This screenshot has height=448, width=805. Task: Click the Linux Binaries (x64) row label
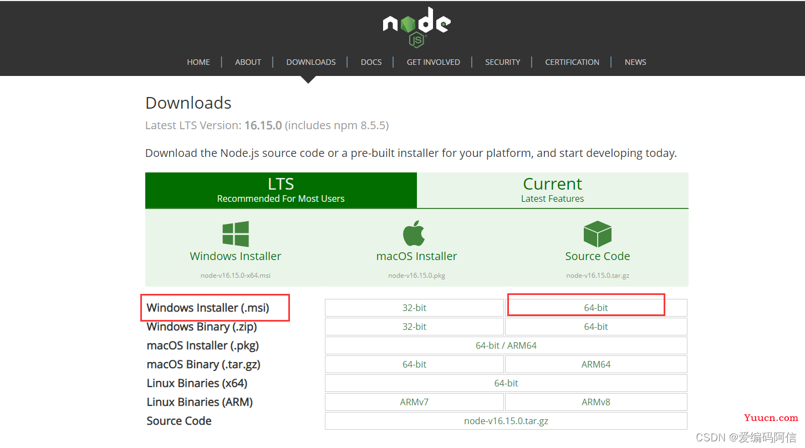pos(197,383)
